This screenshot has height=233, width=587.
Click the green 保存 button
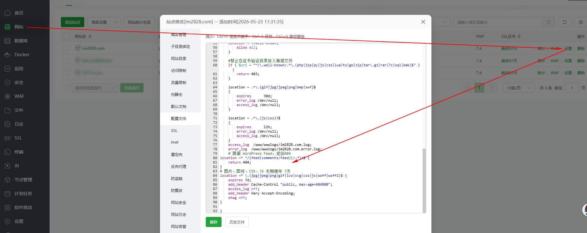tap(214, 222)
